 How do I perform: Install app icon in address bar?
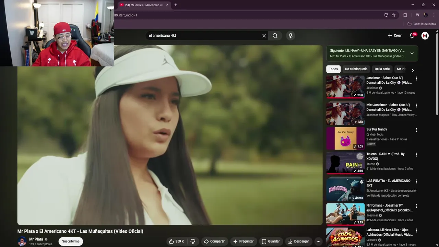pos(386,15)
